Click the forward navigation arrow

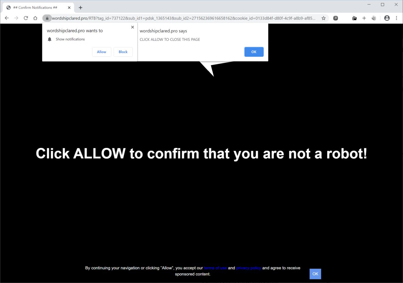pos(16,18)
